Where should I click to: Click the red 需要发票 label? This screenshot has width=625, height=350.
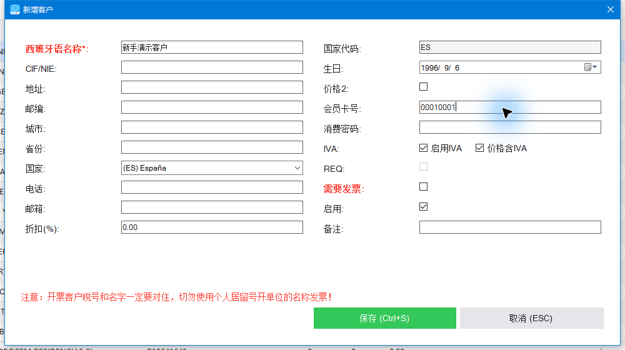point(344,189)
